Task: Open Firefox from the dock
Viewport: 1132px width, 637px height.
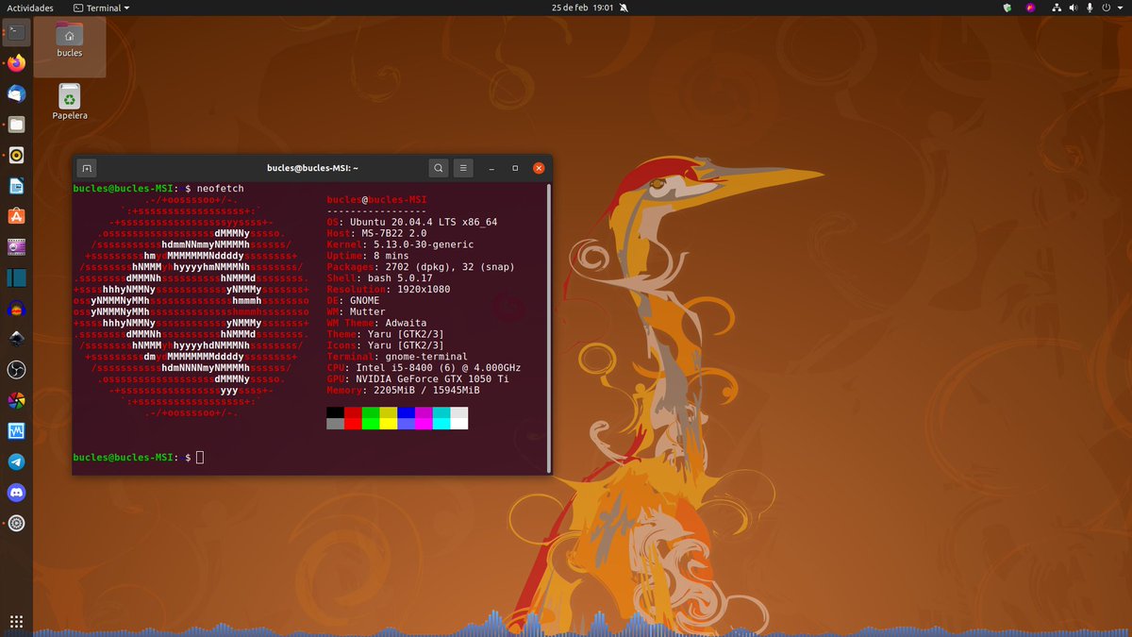Action: click(x=17, y=63)
